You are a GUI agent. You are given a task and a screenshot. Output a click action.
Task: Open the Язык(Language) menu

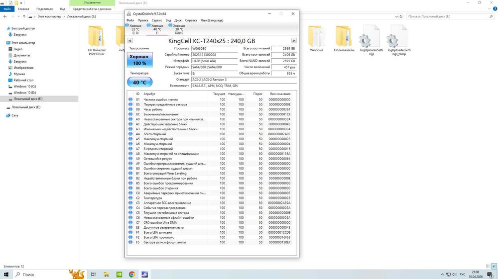212,20
